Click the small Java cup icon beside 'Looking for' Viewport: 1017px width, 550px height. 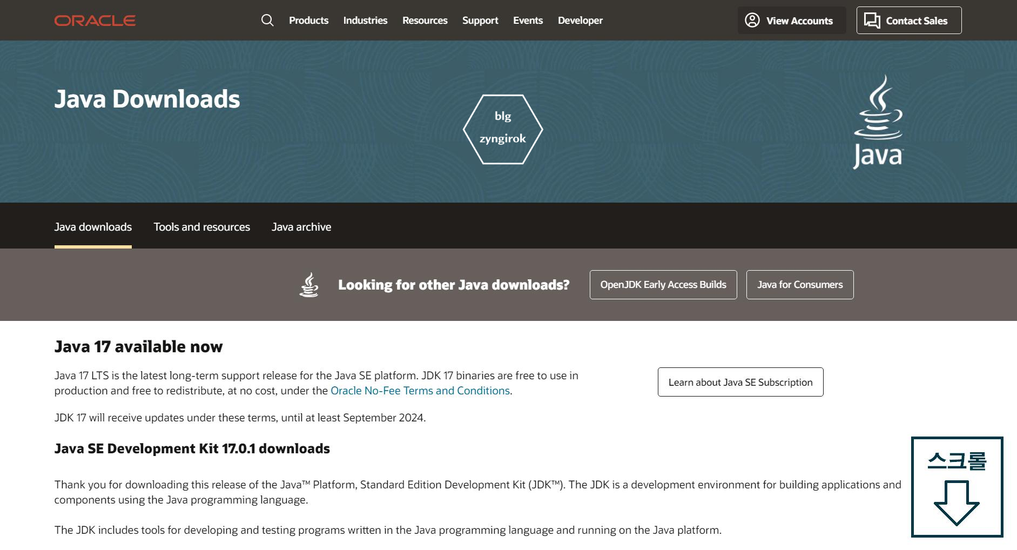309,285
